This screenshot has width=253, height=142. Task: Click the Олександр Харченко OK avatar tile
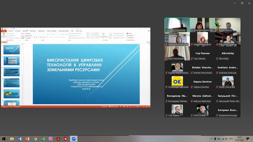177,81
